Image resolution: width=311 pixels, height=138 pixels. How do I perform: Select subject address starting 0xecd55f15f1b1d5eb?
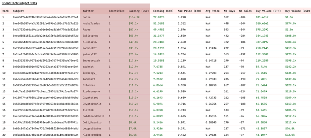[46, 36]
